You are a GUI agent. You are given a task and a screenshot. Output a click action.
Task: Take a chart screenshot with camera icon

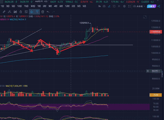(x=104, y=6)
